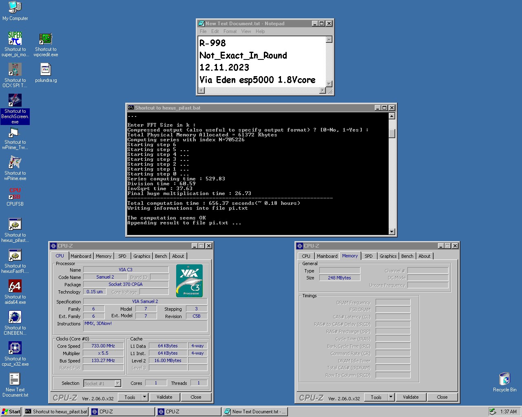Open the Tools dropdown arrow in the right CPU-Z window
522x417 pixels.
tap(391, 397)
